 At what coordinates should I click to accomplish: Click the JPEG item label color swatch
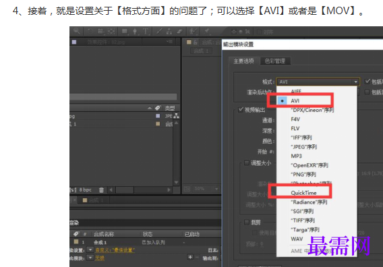[158, 116]
